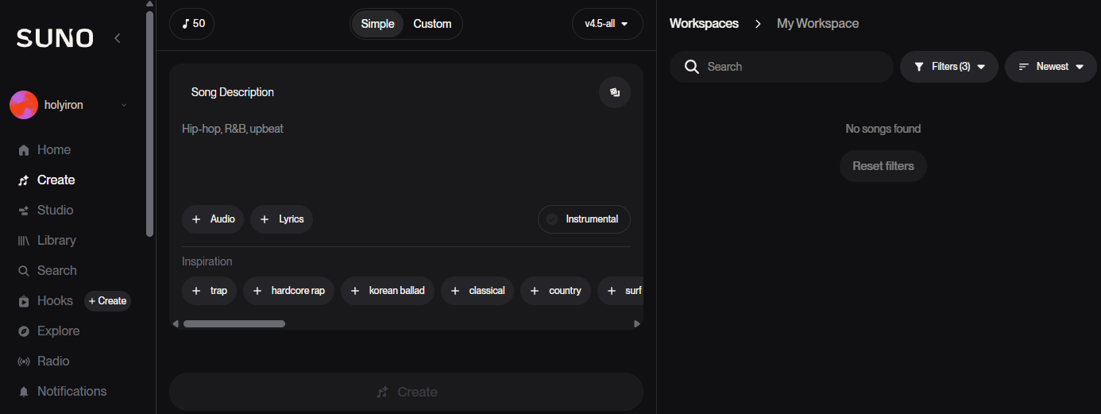This screenshot has width=1101, height=414.
Task: Click the Studio icon in sidebar
Action: point(24,211)
